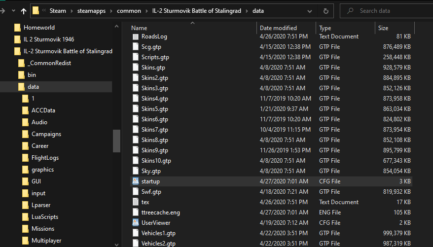The height and width of the screenshot is (247, 433).
Task: Click the Campaigns folder icon in tree
Action: 25,134
